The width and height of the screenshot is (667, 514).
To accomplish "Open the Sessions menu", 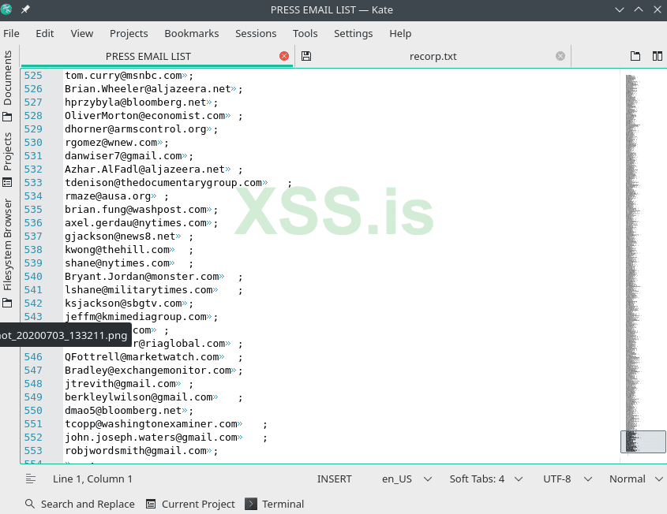I will pos(256,33).
